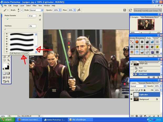This screenshot has width=163, height=122.
Task: Click the Hardness slider handle
Action: tap(5, 29)
